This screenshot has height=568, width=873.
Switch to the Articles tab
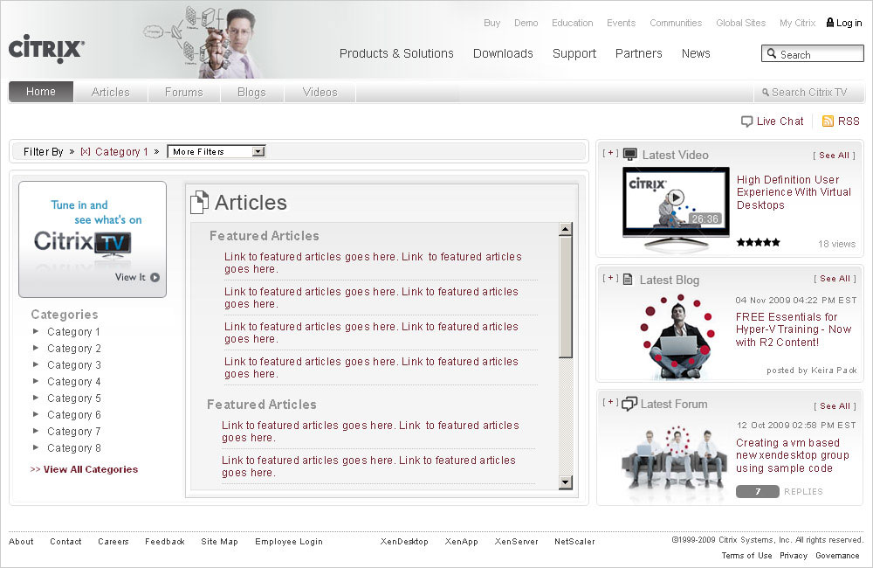coord(110,92)
